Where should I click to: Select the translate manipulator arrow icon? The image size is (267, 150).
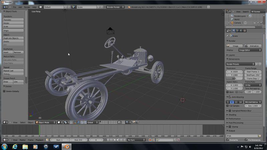[78, 122]
